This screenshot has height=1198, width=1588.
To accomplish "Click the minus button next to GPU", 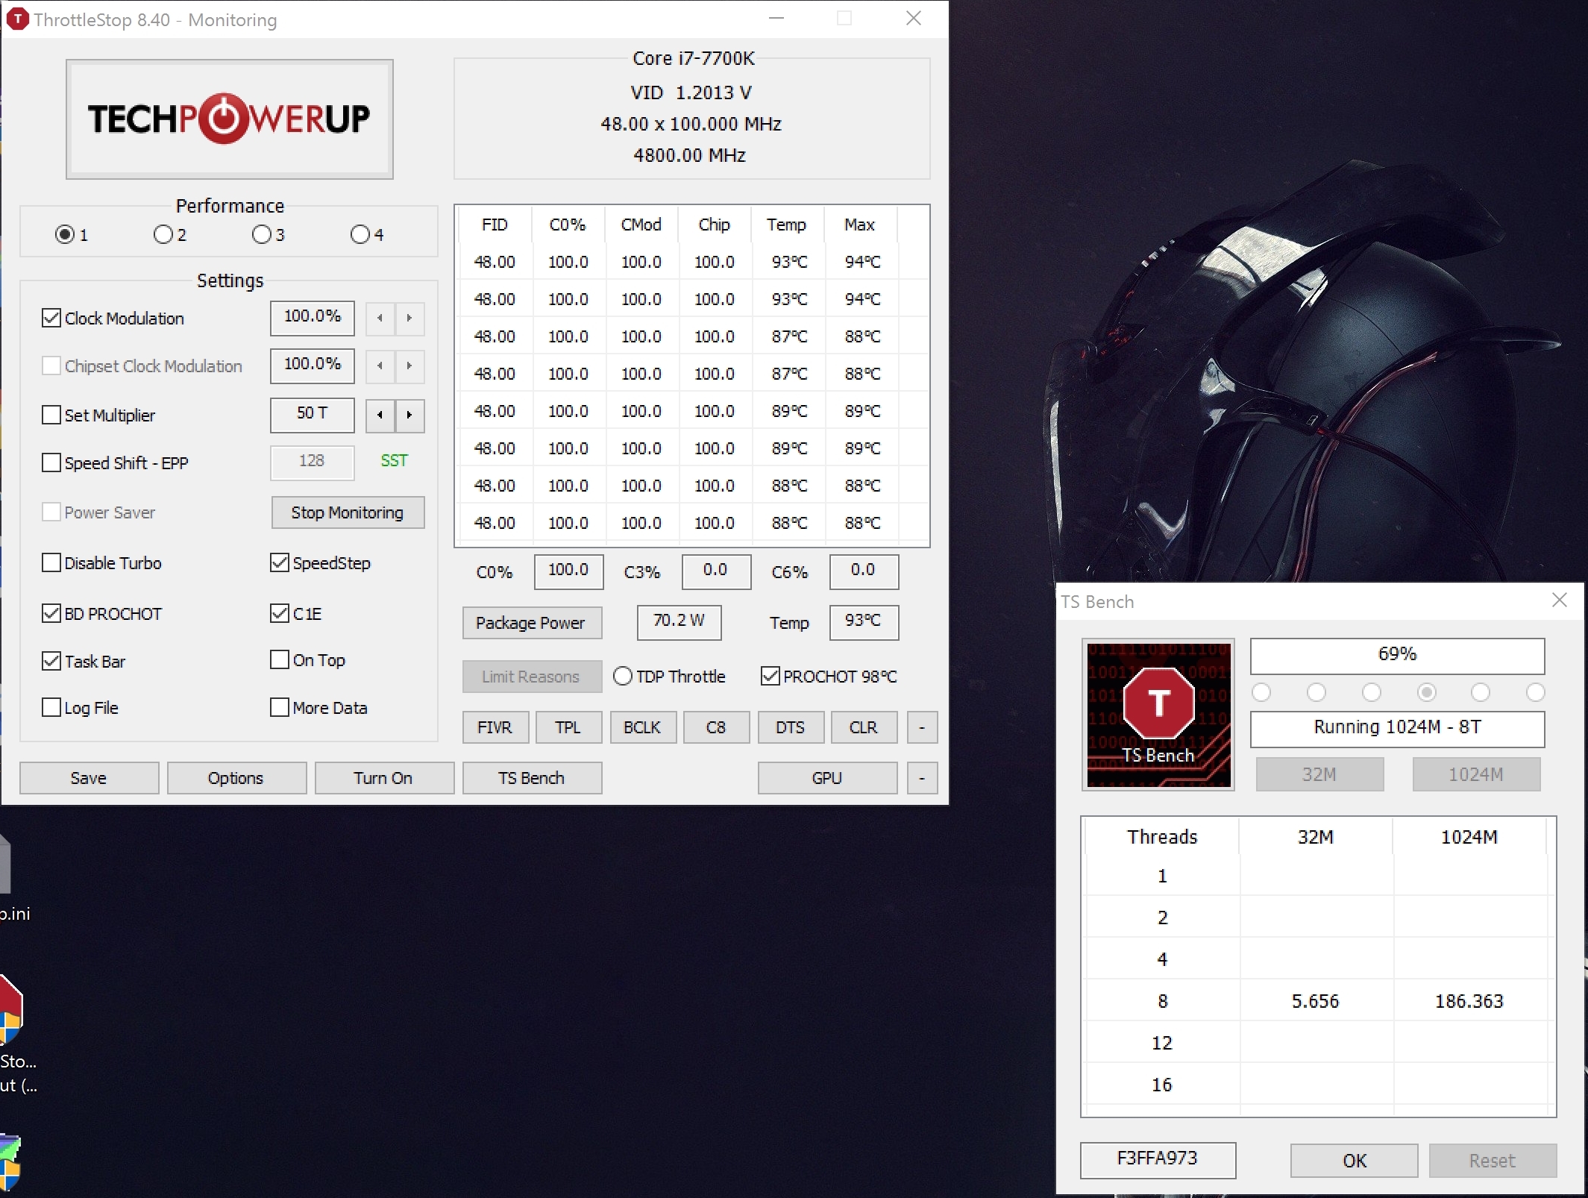I will [922, 778].
